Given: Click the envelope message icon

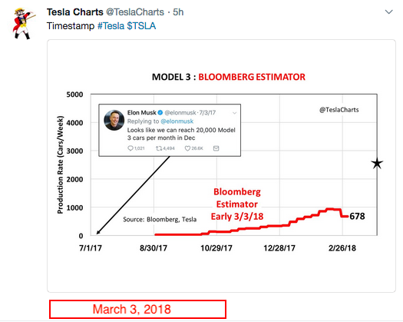Looking at the screenshot, I should click(216, 148).
